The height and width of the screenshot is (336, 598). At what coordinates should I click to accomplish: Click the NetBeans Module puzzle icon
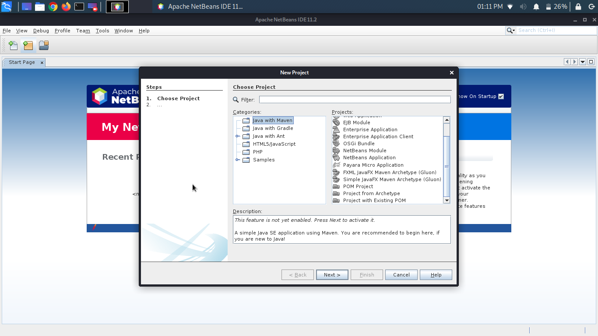click(x=336, y=150)
